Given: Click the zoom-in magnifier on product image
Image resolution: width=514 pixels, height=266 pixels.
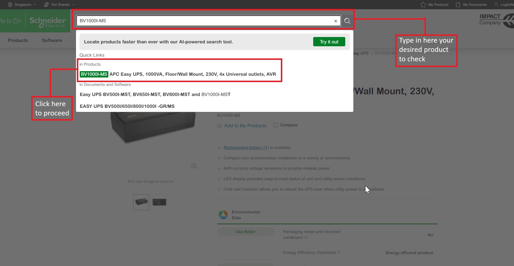Looking at the screenshot, I should coord(194,166).
